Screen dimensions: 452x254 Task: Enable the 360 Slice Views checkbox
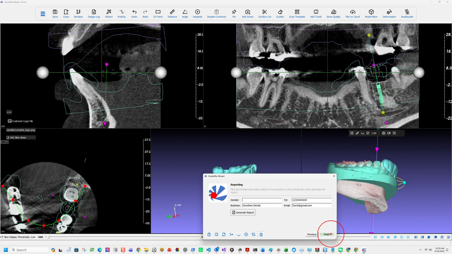pyautogui.click(x=8, y=138)
